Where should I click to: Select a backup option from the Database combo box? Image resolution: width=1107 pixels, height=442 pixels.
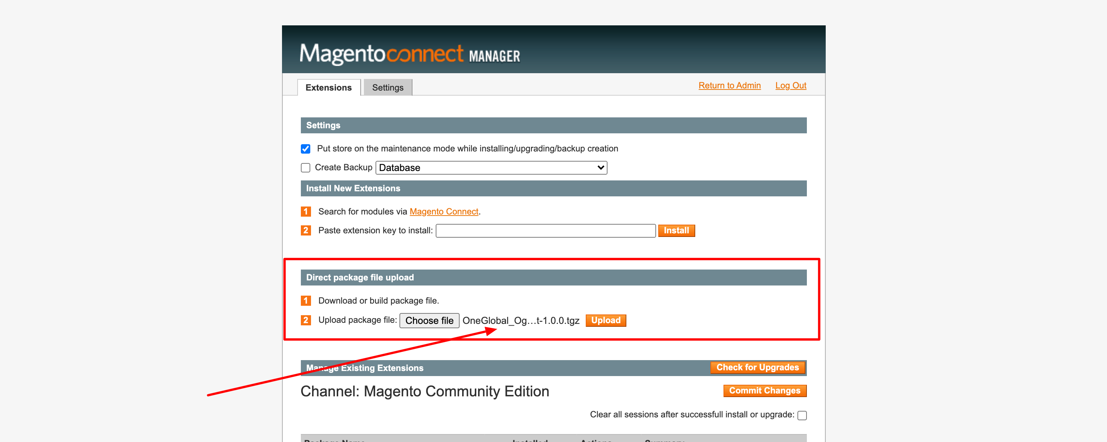point(491,167)
